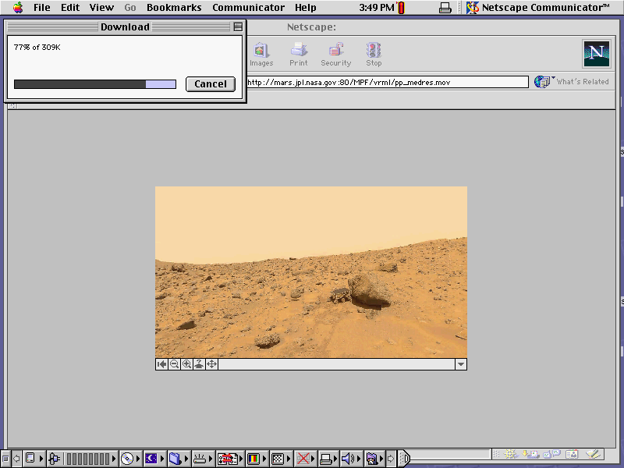Select the QTVR zoom-in magnifier tool

coord(187,363)
